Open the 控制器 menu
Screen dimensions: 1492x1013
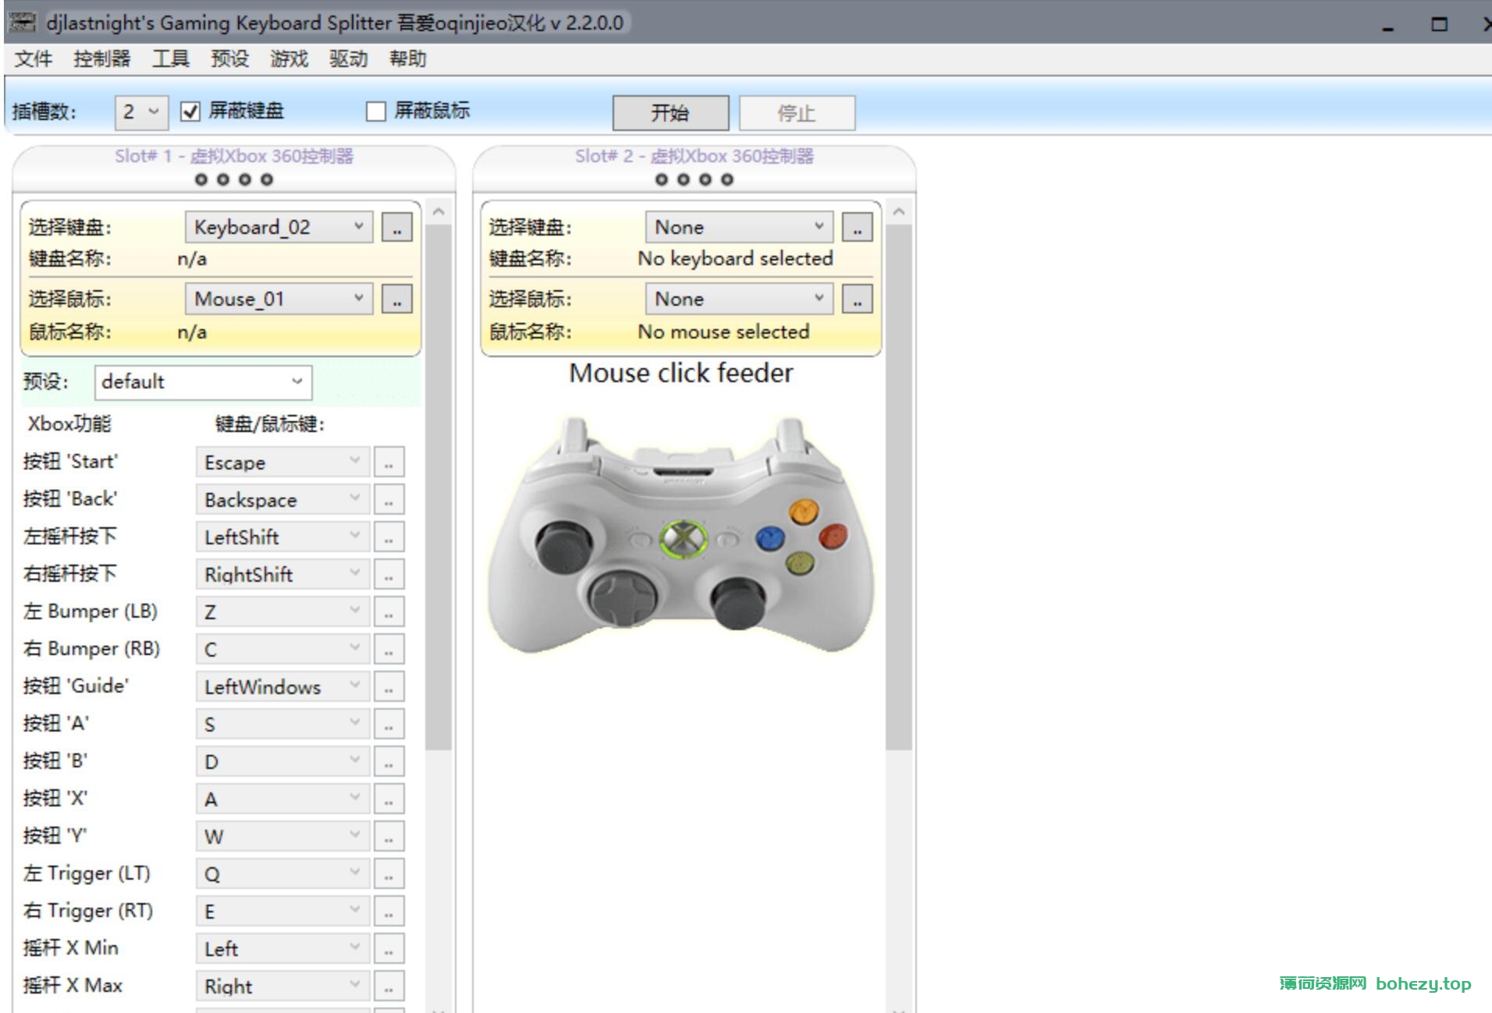102,59
